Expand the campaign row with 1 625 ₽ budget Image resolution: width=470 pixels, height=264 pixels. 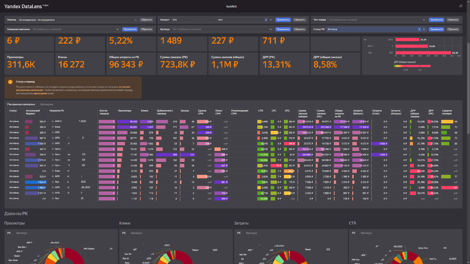[x=53, y=182]
